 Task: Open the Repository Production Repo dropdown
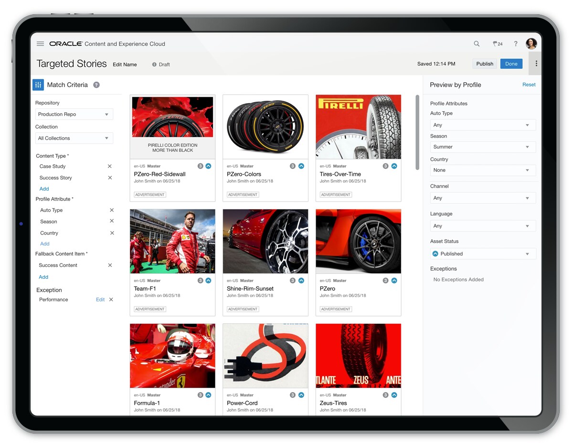(74, 114)
